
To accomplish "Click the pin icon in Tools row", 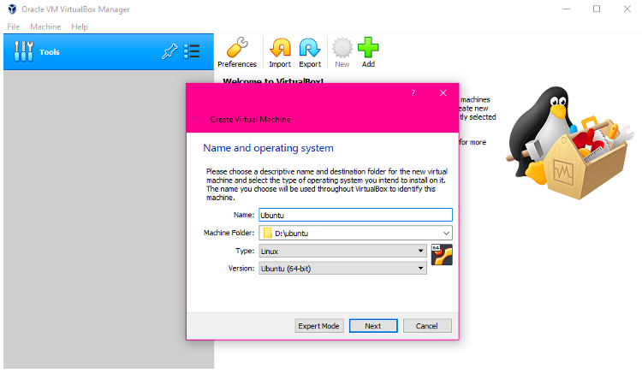I will [x=169, y=51].
